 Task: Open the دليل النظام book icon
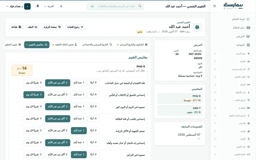[x=248, y=28]
